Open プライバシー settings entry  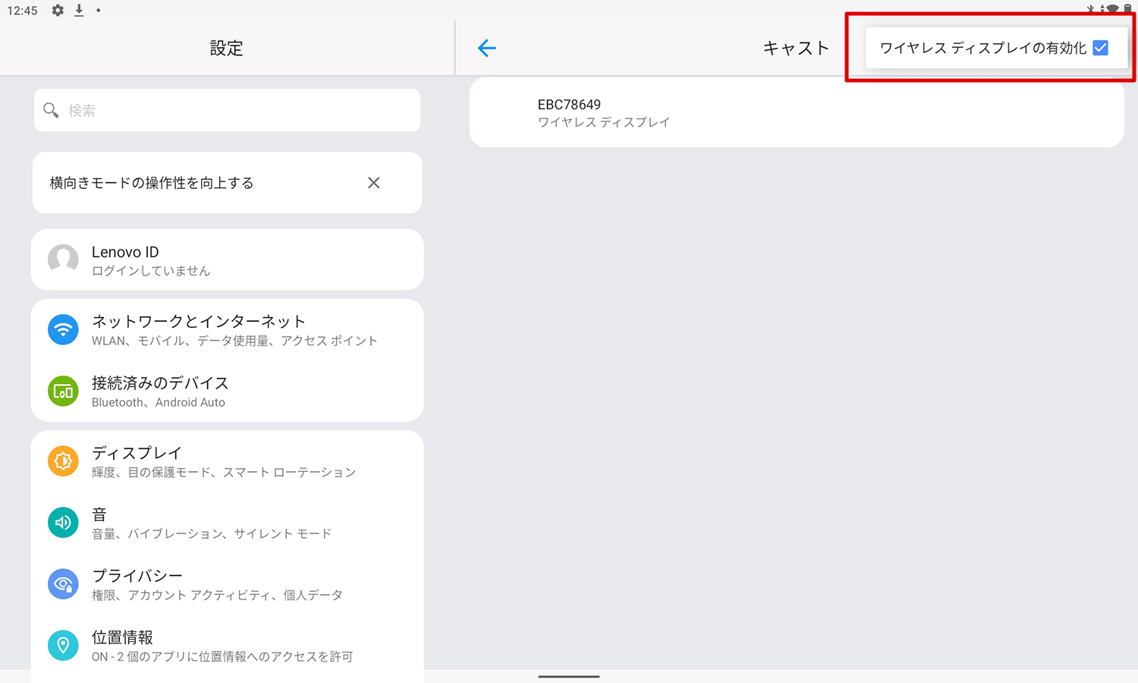(227, 584)
